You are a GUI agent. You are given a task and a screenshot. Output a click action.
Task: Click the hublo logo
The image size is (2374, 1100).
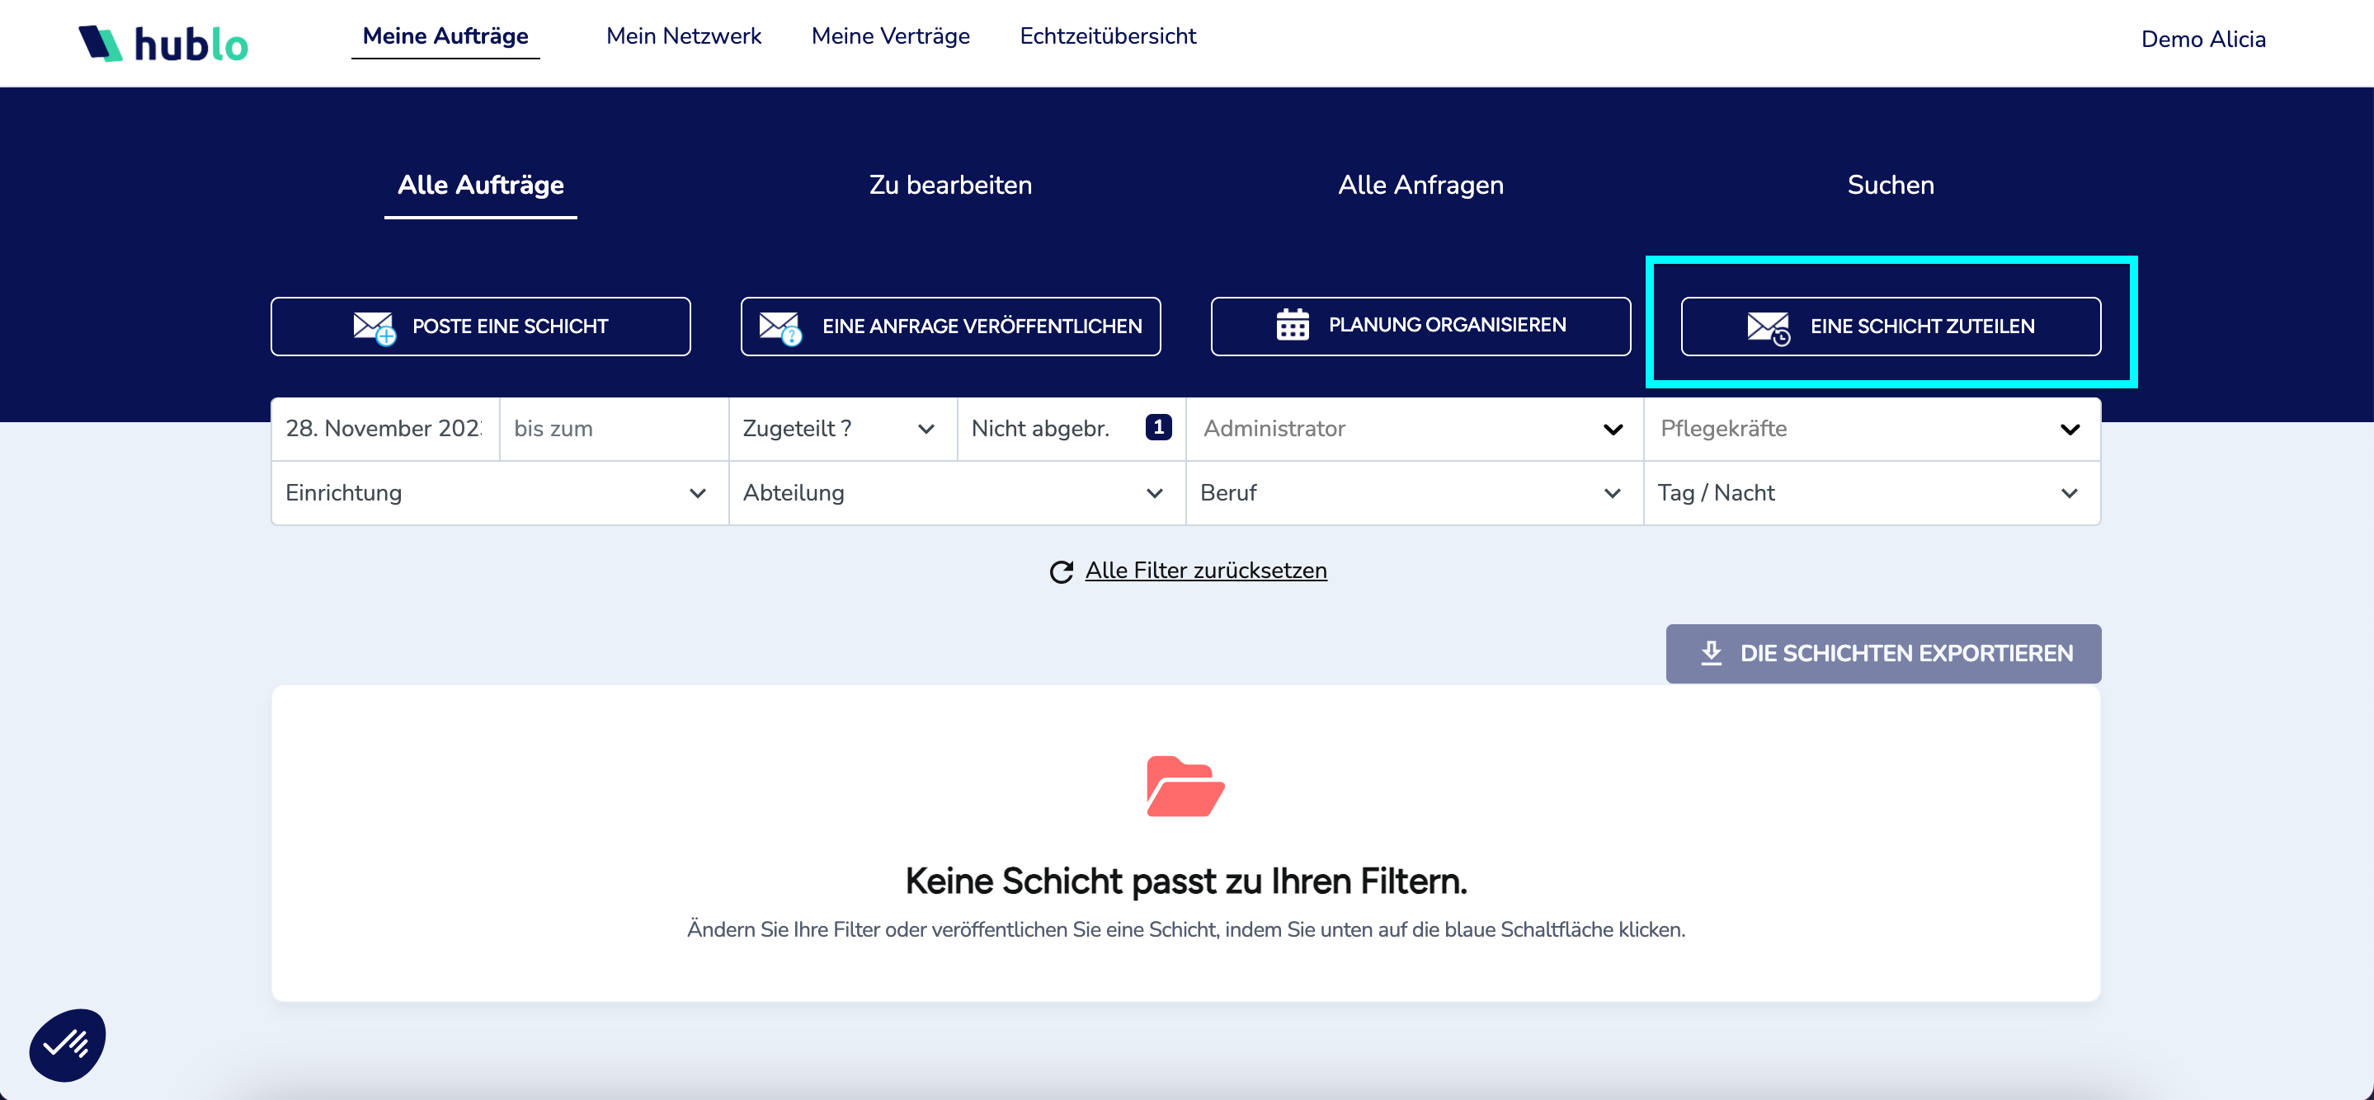tap(163, 42)
